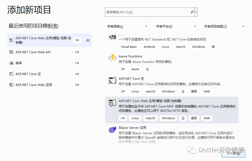Viewport: 252px width, 161px height.
Task: Click Linux tag on class library template
Action: (165, 47)
